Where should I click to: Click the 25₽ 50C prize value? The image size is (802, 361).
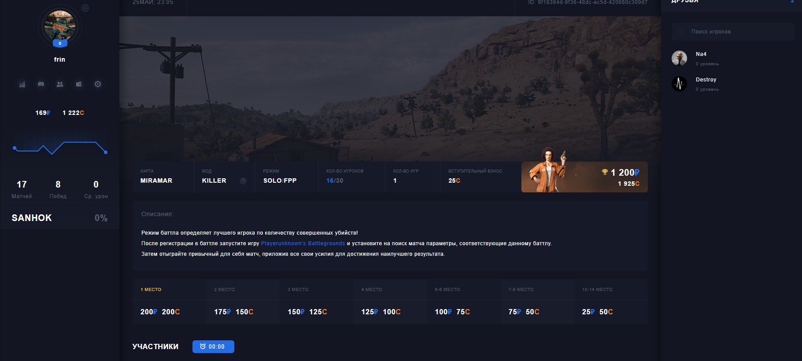[x=597, y=312]
